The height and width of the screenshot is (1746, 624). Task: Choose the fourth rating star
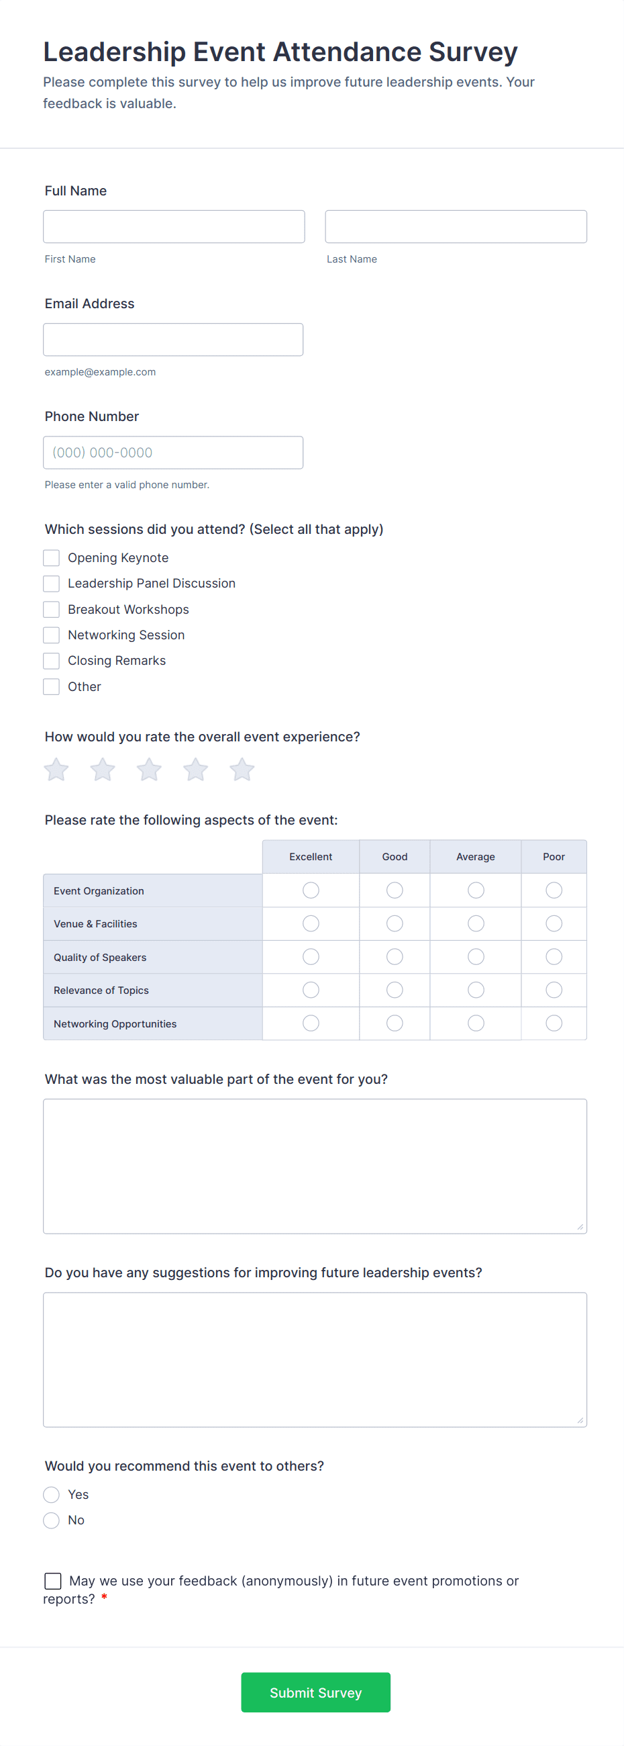tap(196, 770)
